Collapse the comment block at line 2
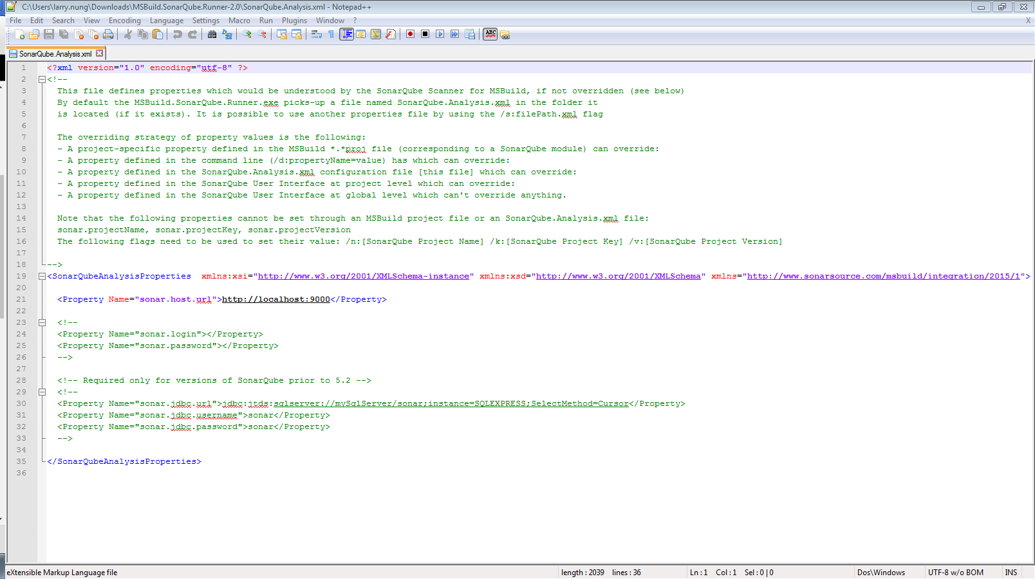Viewport: 1035px width, 579px height. tap(42, 80)
